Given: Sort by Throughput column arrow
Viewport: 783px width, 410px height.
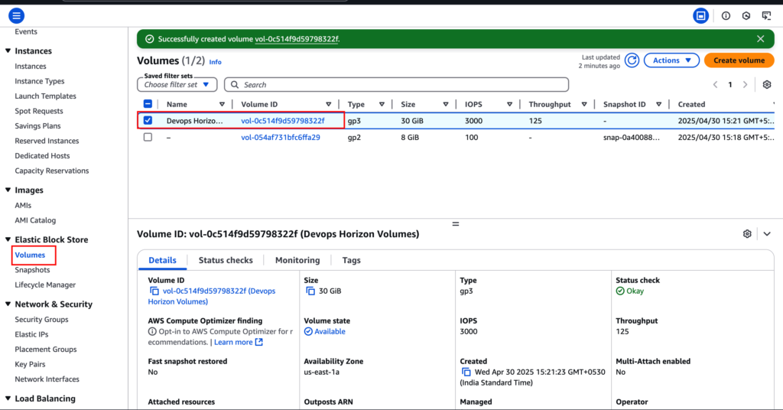Looking at the screenshot, I should 583,104.
